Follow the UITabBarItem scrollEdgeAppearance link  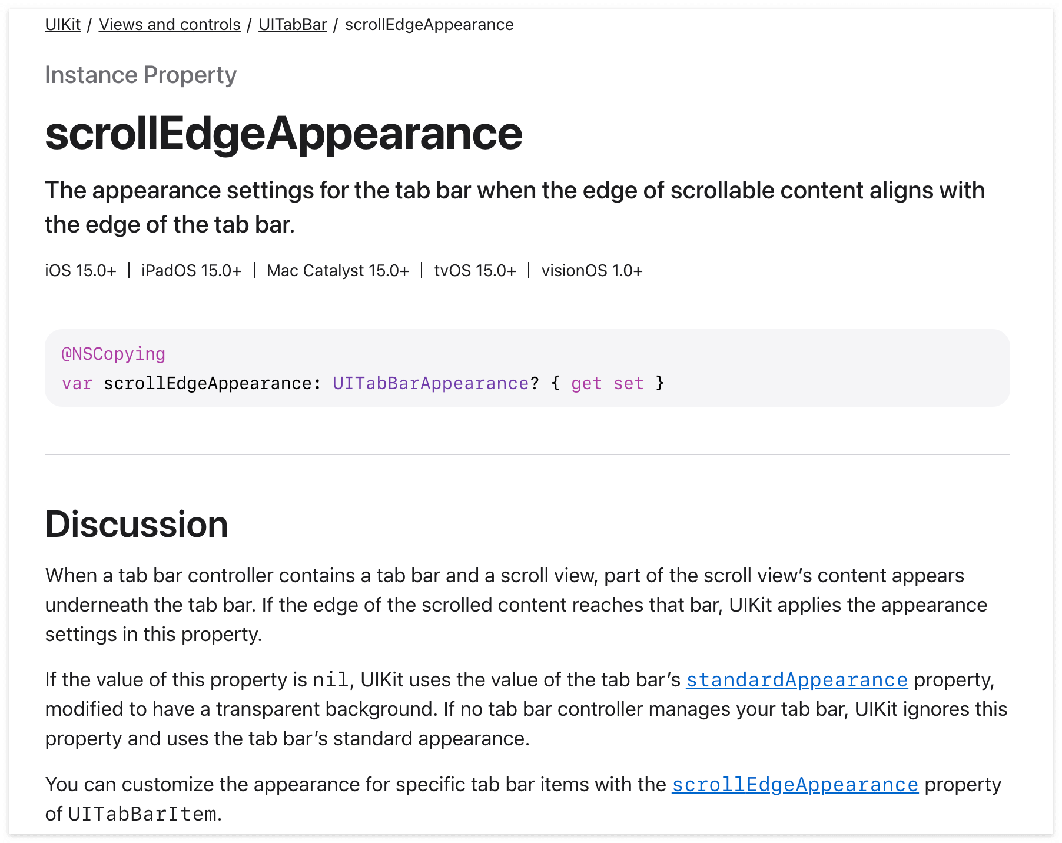pyautogui.click(x=795, y=785)
